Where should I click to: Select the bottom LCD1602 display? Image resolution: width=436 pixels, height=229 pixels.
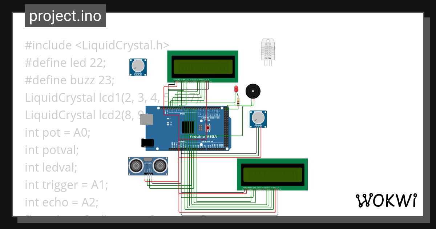272,174
